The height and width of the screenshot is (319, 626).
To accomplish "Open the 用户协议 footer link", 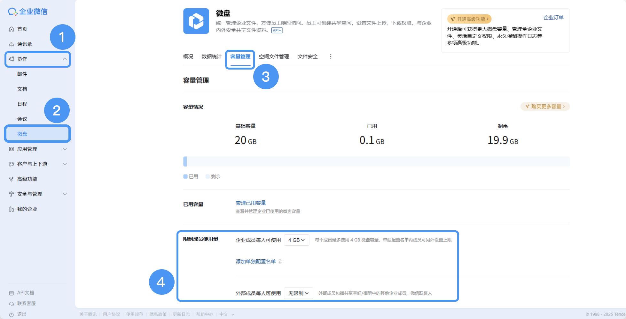I will (x=111, y=314).
